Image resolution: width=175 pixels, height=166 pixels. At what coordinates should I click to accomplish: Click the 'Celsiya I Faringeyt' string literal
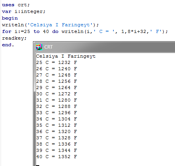coord(60,25)
